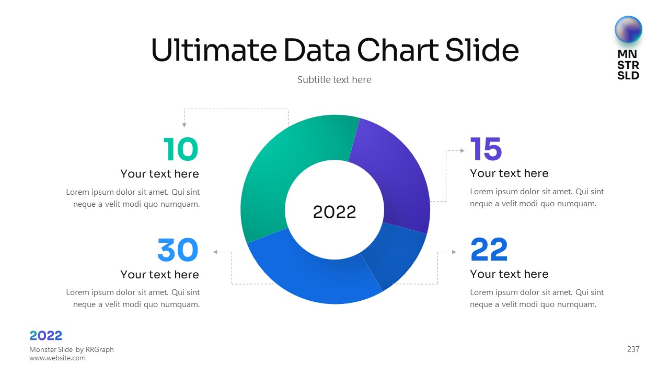
Task: Select the purple donut chart segment
Action: tap(397, 172)
